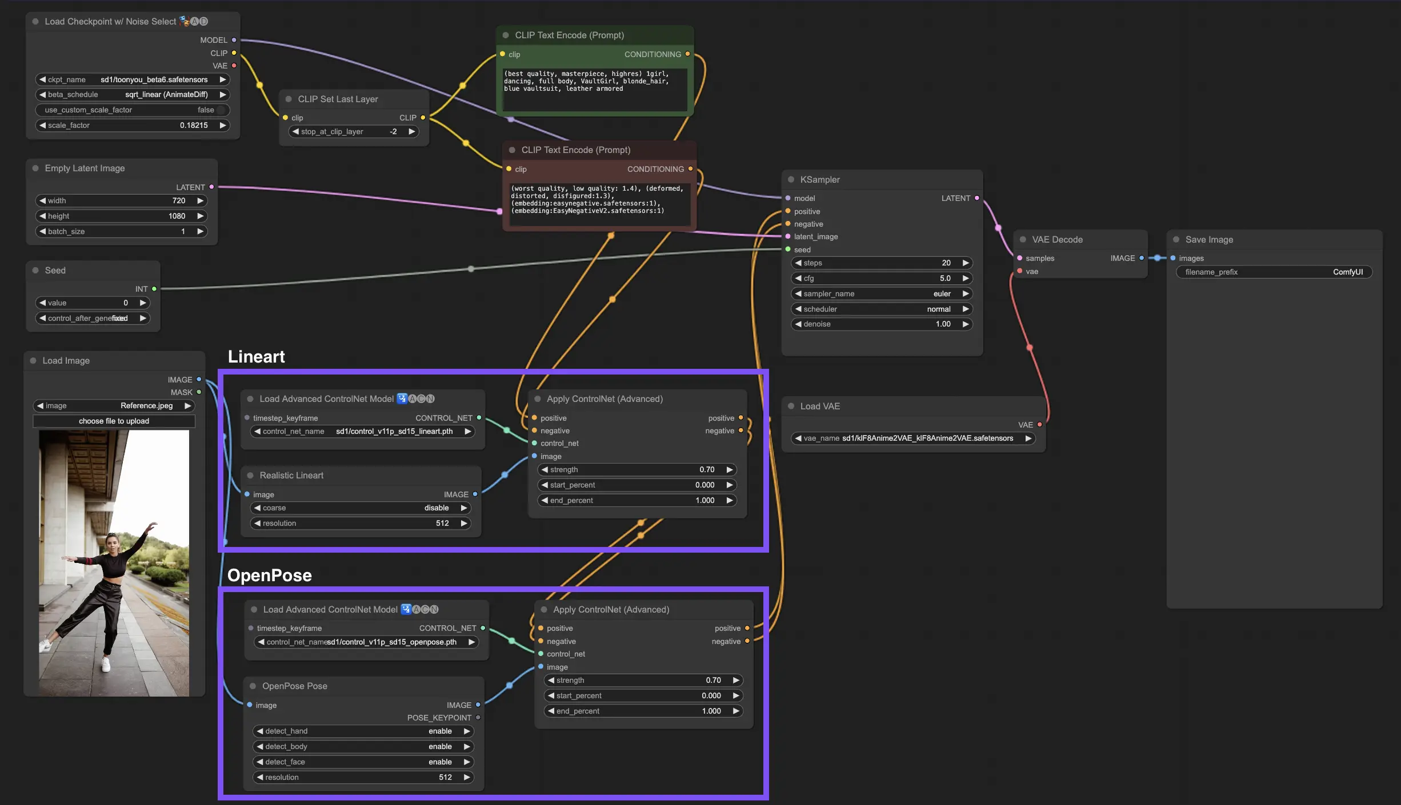Toggle detect_hand enable option
Viewport: 1401px width, 805px height.
tap(363, 731)
